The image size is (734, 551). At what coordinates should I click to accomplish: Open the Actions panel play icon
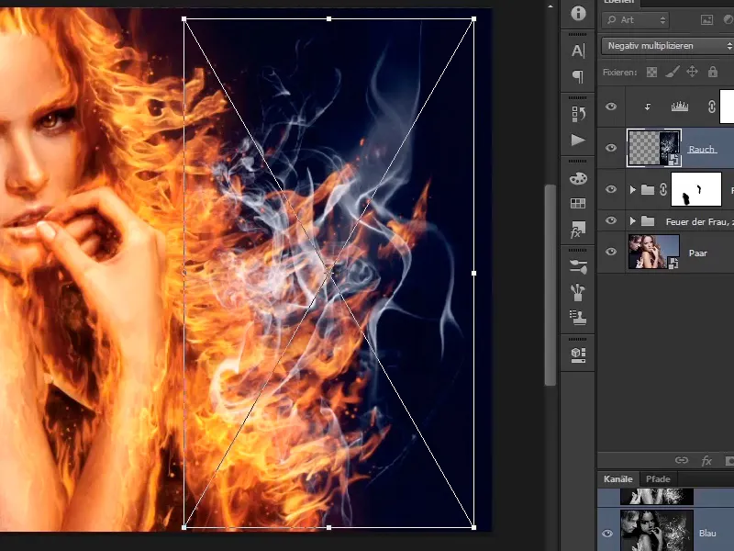click(x=578, y=141)
